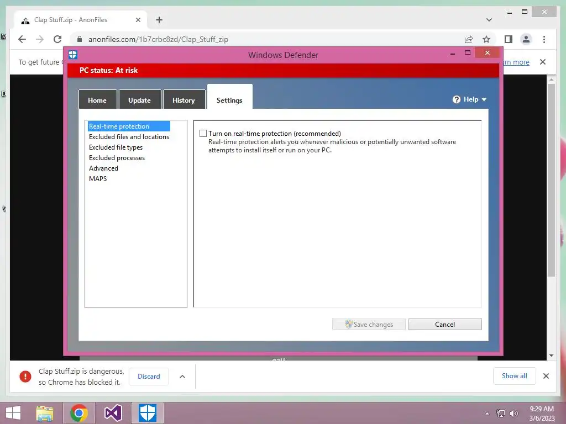This screenshot has height=424, width=566.
Task: Select Excluded files and locations
Action: (129, 137)
